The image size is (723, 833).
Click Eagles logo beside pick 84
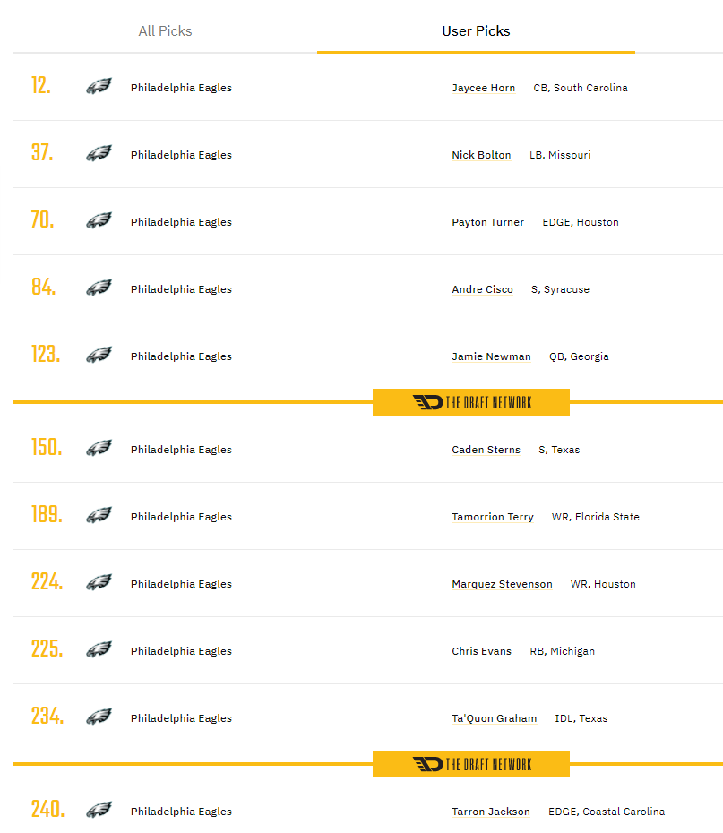[99, 288]
